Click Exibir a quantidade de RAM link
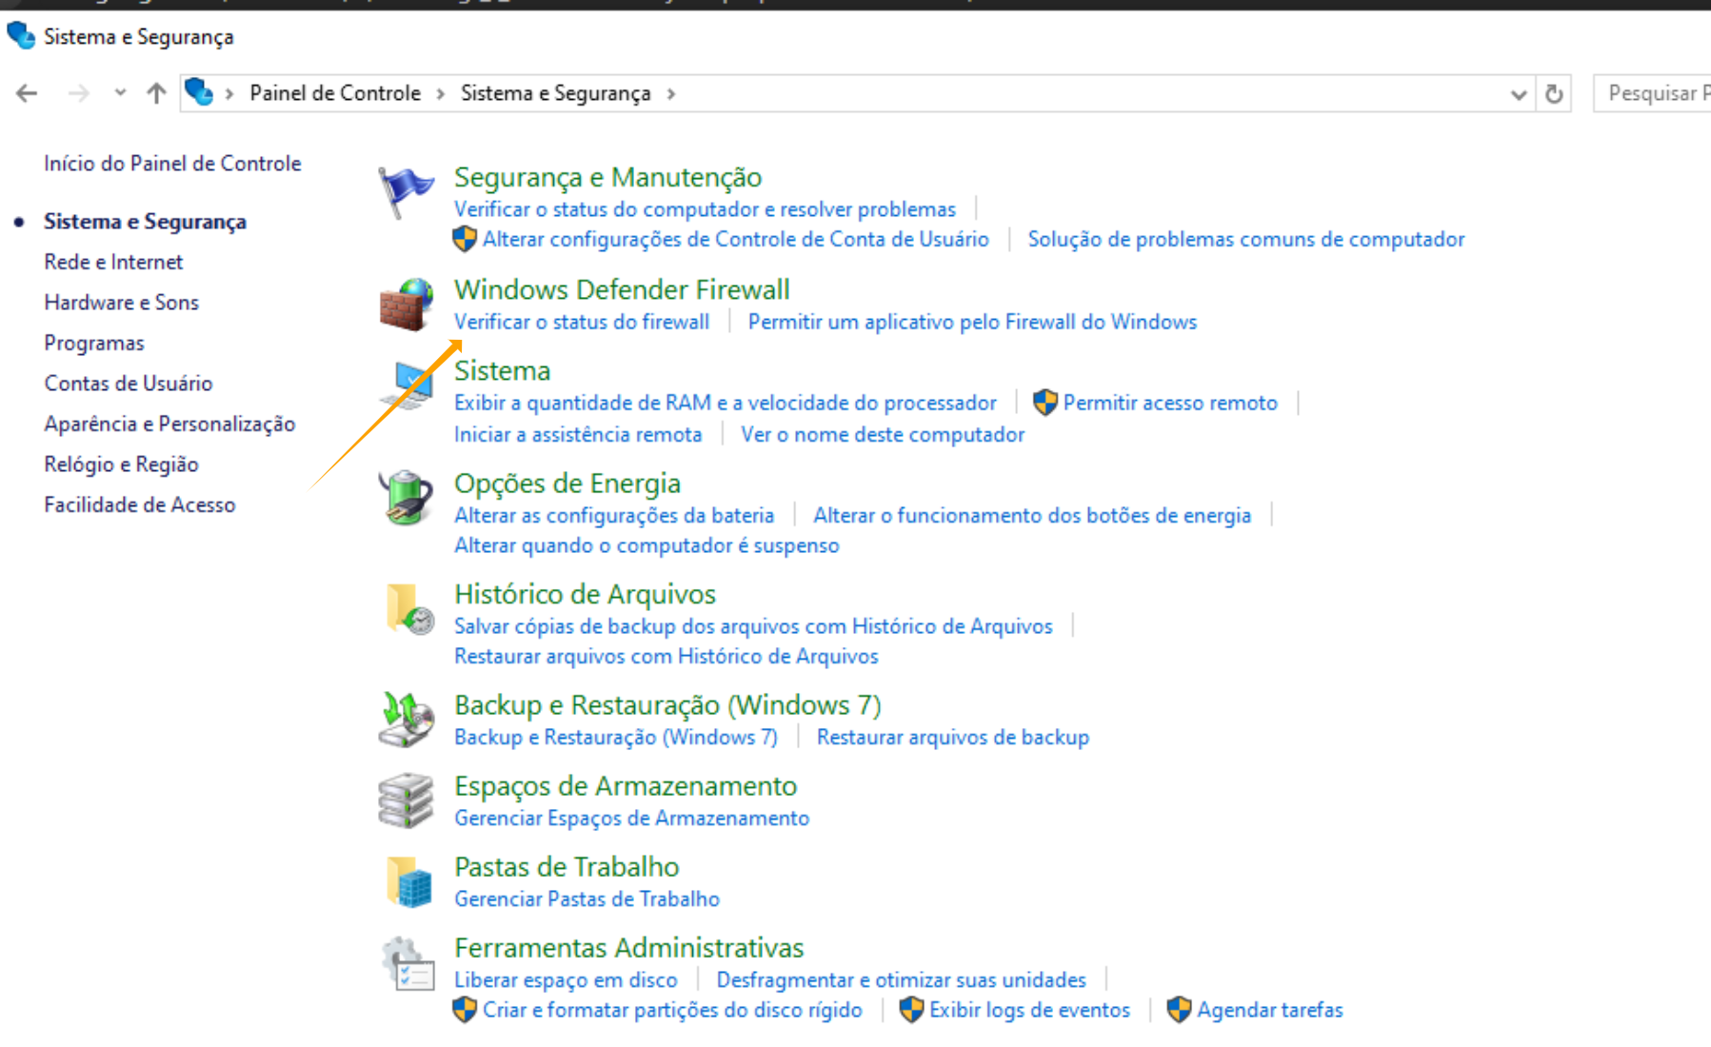Viewport: 1711px width, 1047px height. [x=726, y=404]
